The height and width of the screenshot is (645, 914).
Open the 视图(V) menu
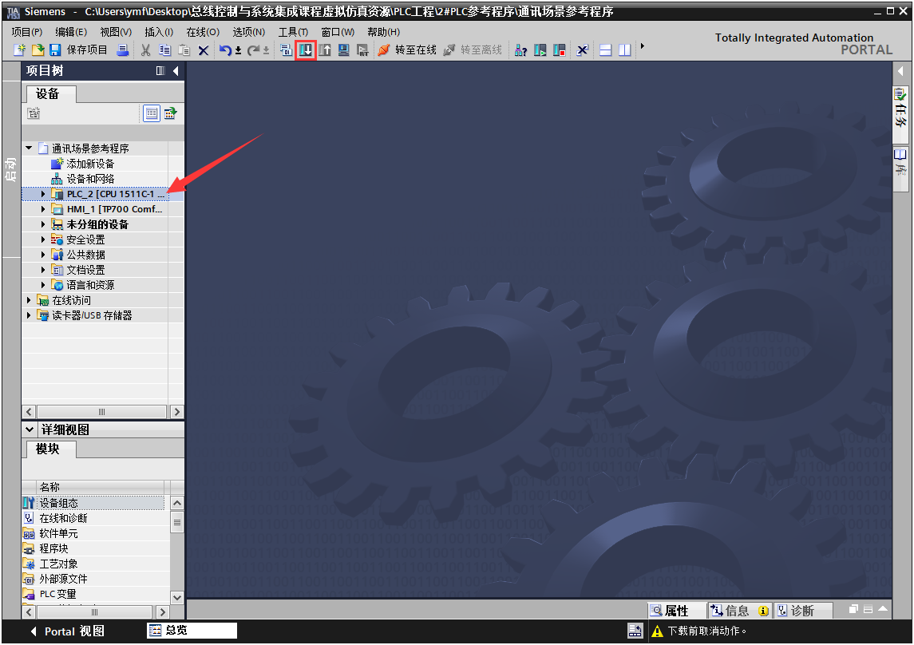tap(116, 32)
